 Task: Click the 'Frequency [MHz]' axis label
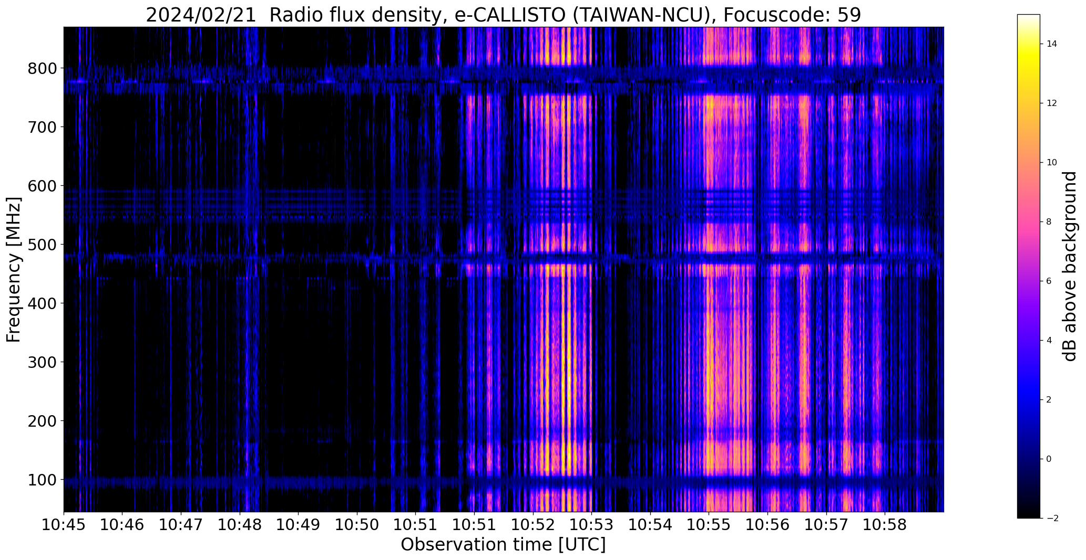click(x=14, y=269)
